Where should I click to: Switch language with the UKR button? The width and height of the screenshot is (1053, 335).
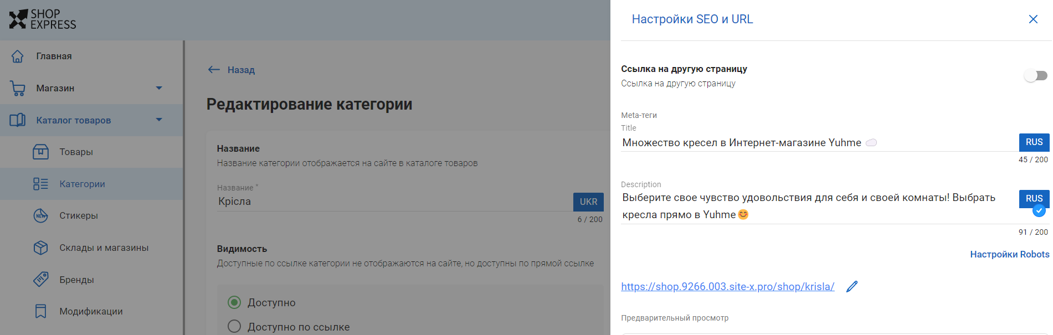point(588,202)
